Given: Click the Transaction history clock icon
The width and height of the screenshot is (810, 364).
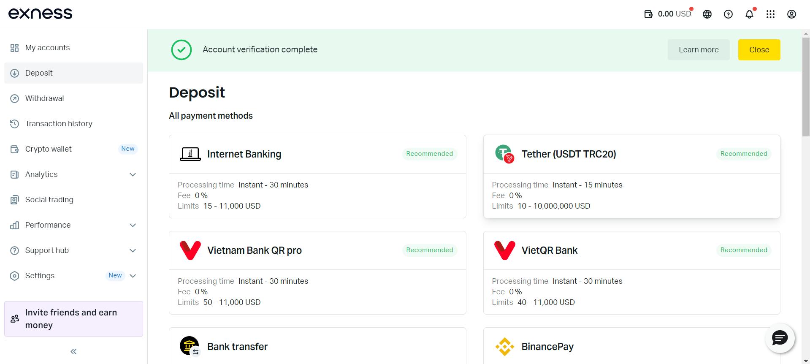Looking at the screenshot, I should click(14, 124).
